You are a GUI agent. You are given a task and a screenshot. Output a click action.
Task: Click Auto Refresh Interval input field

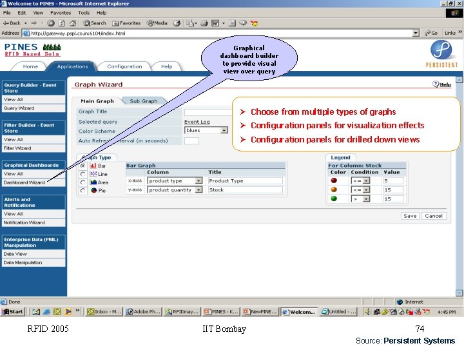click(x=191, y=140)
